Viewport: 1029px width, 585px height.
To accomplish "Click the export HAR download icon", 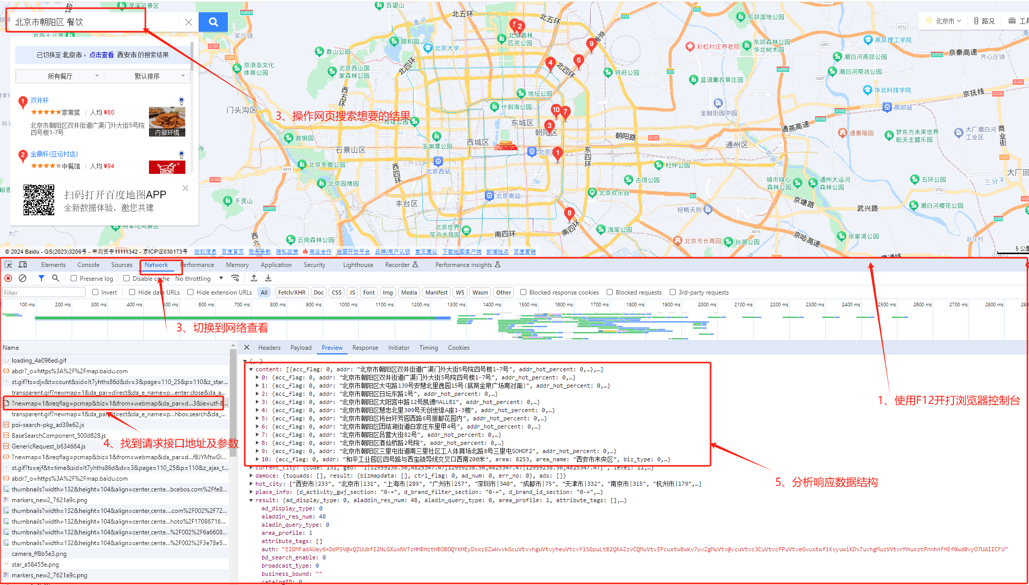I will coord(268,278).
